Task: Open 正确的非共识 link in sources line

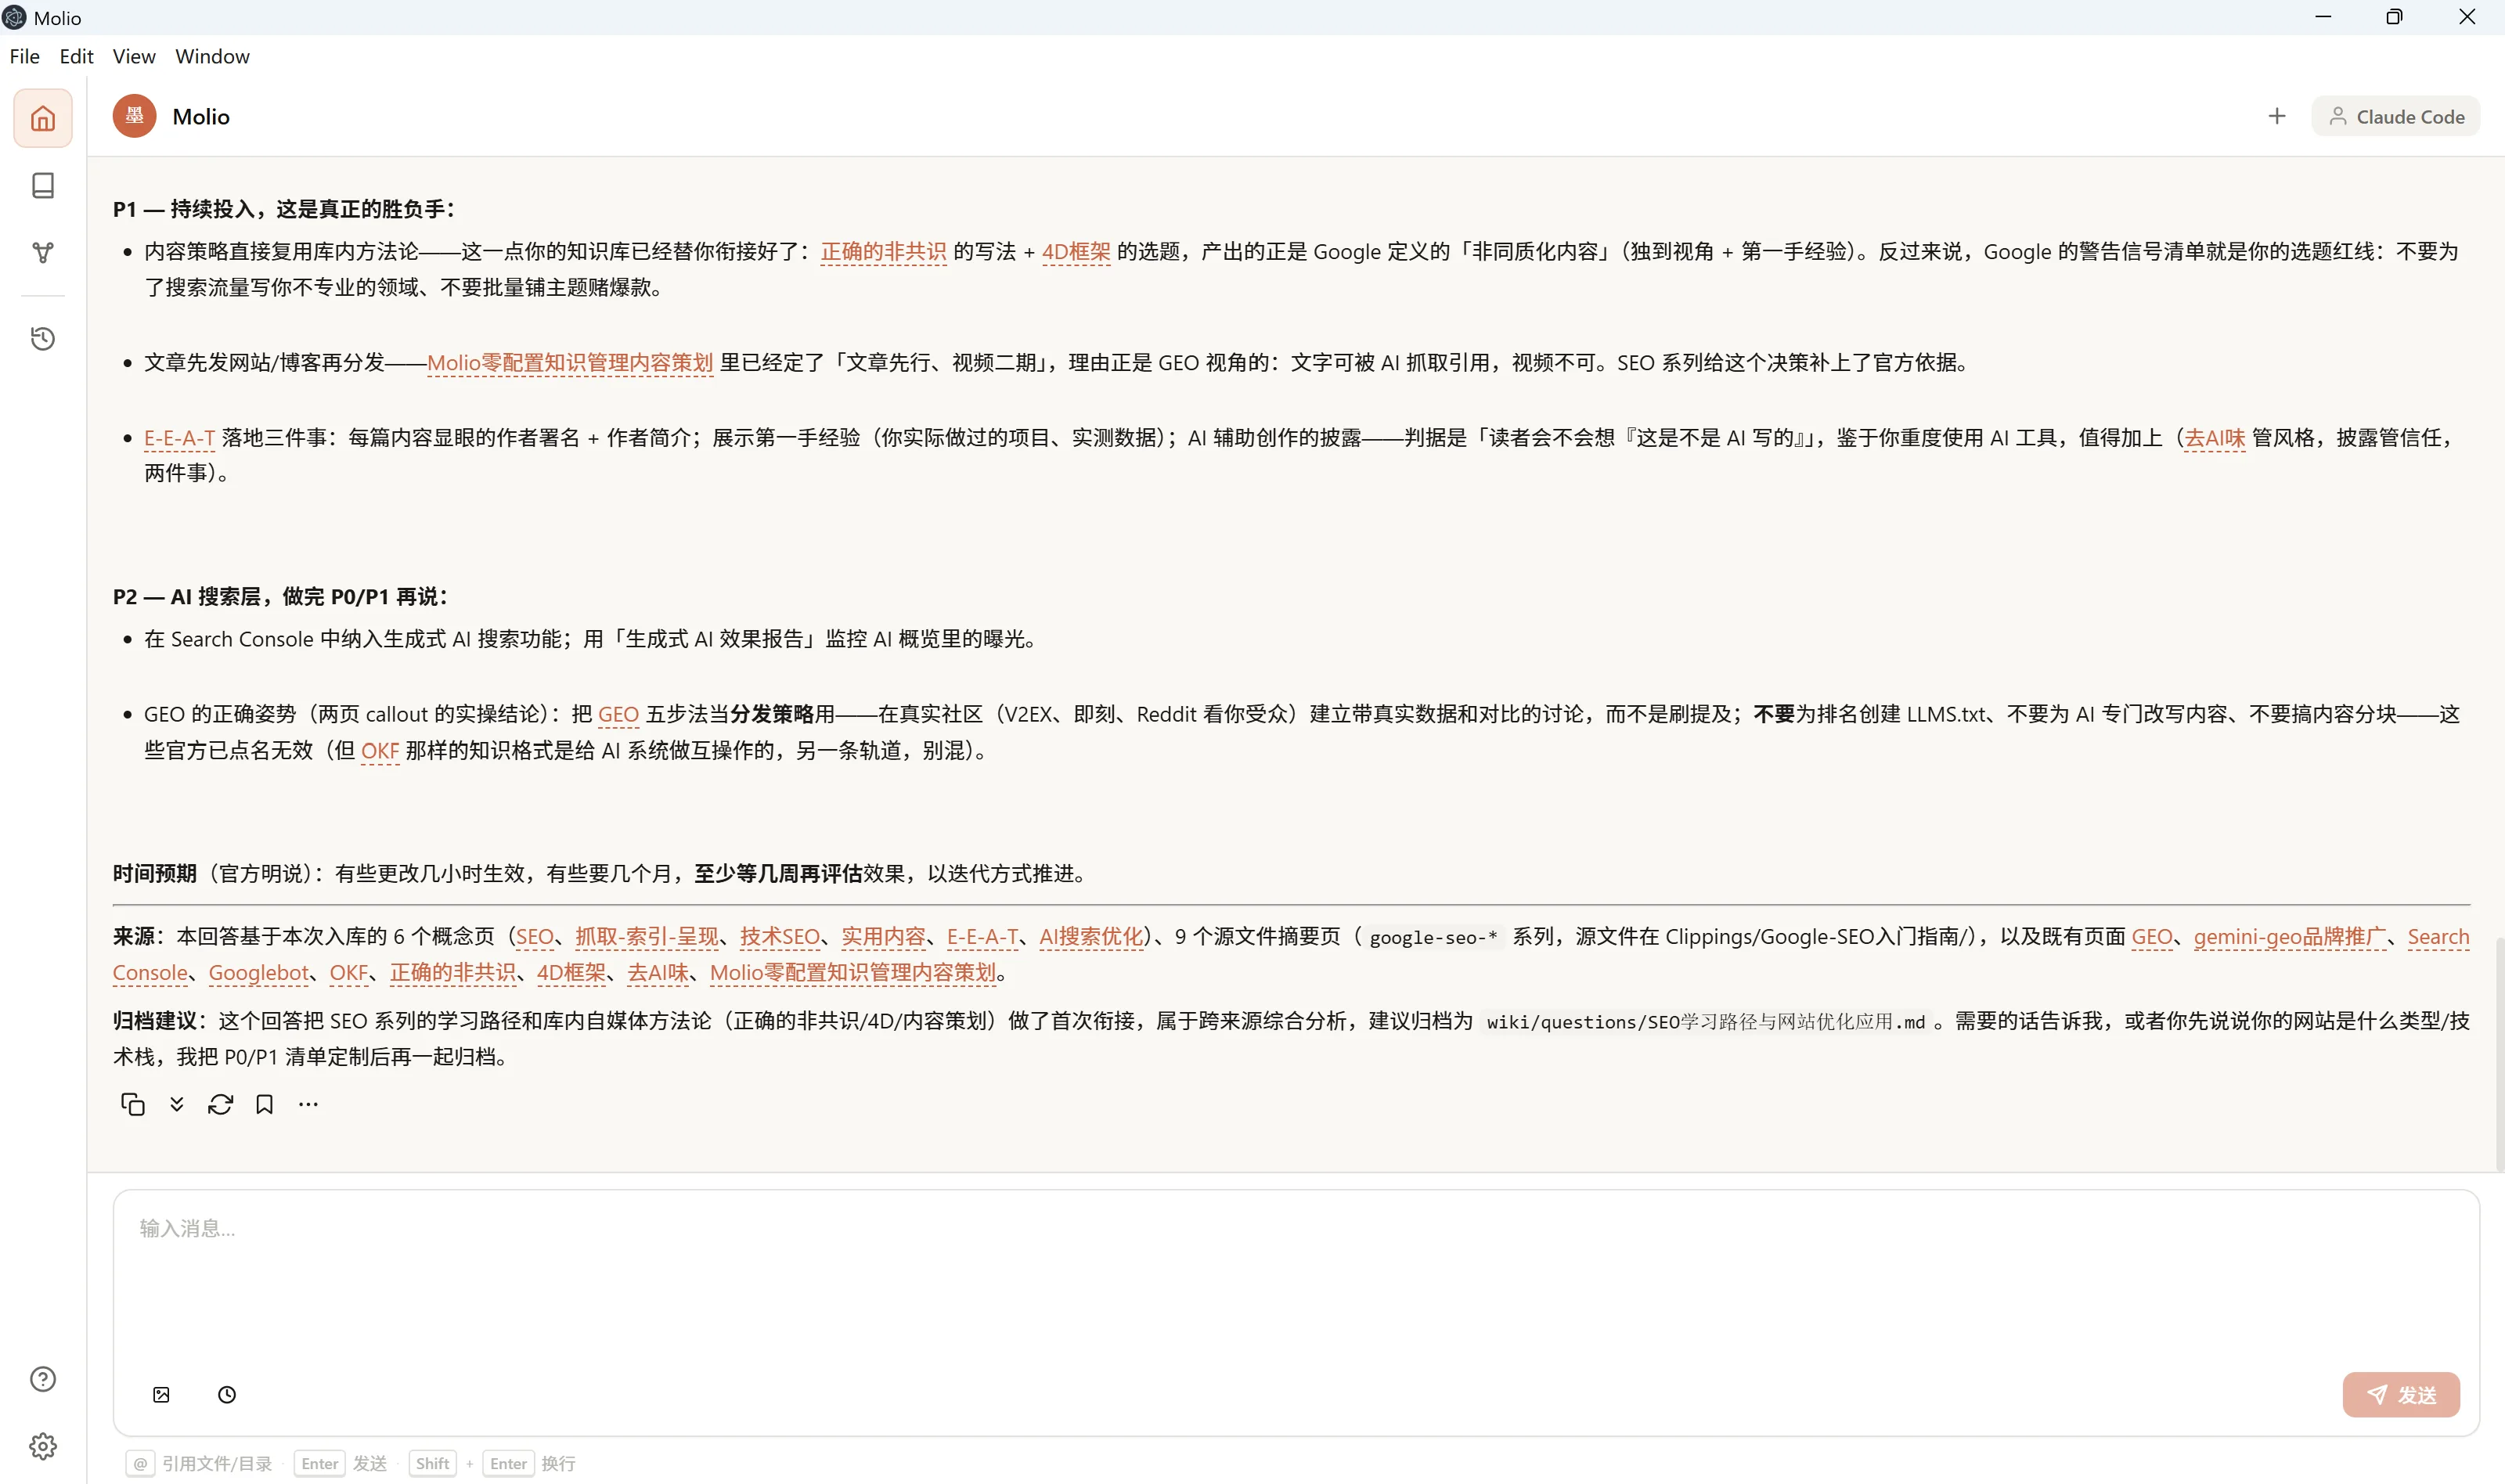Action: (453, 973)
